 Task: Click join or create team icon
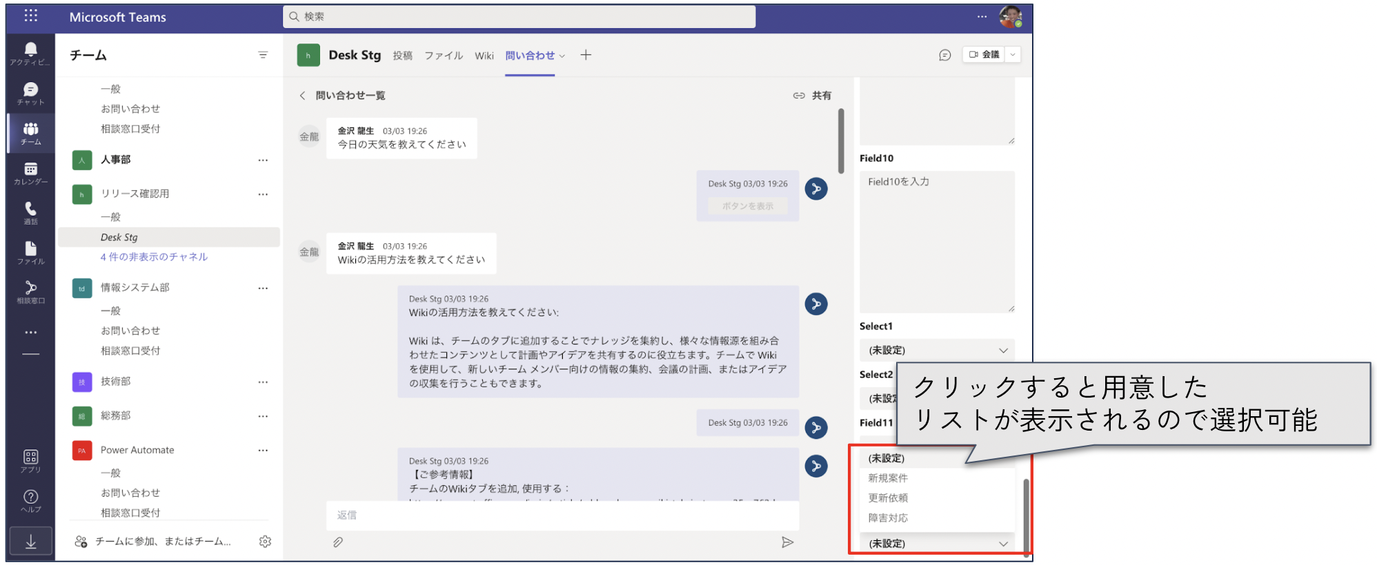point(81,542)
